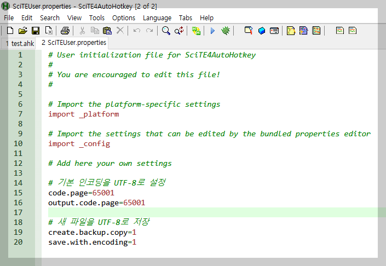This screenshot has width=386, height=266.
Task: Open a file with the folder icon
Action: pyautogui.click(x=22, y=31)
